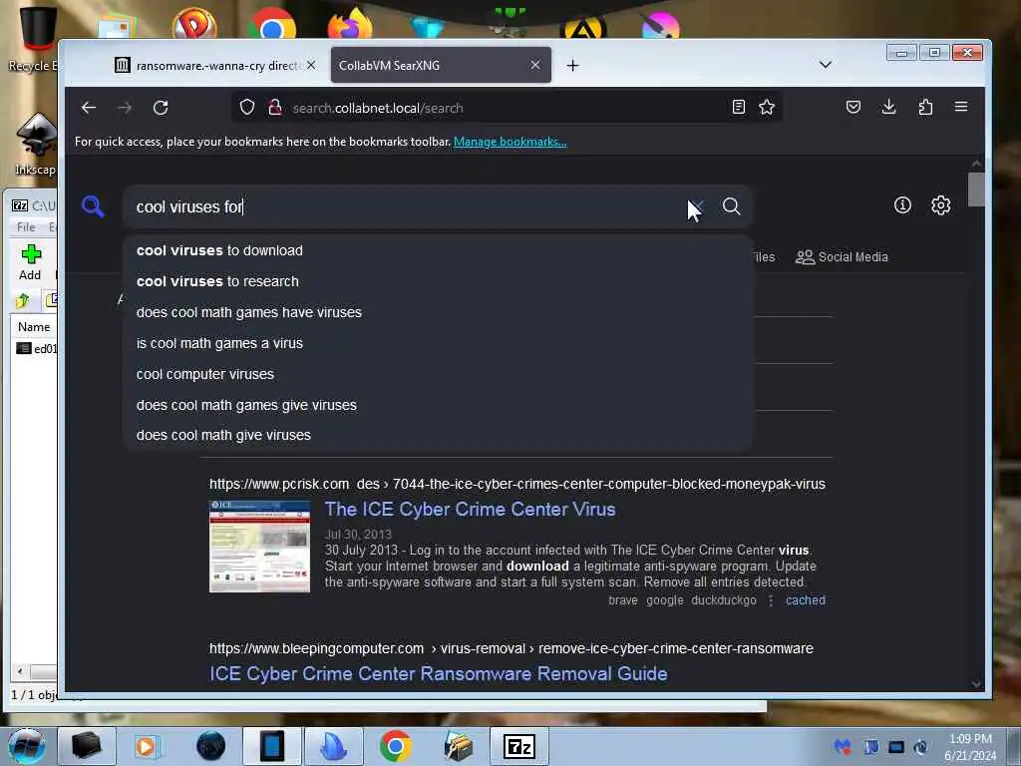Click Firefox desktop icon
The width and height of the screenshot is (1021, 766).
pyautogui.click(x=350, y=25)
